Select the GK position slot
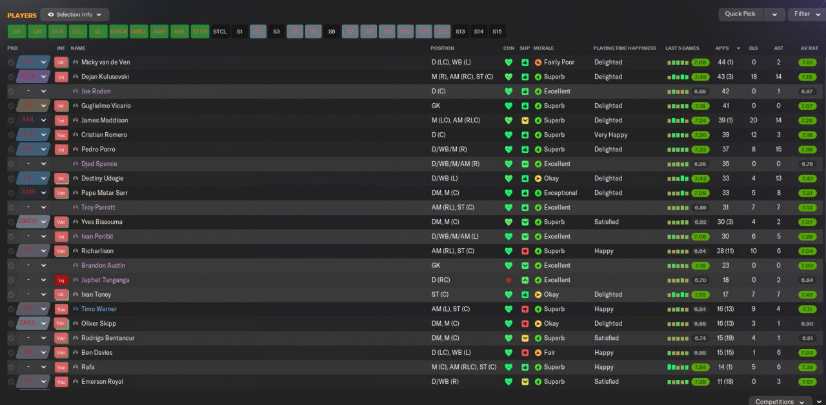826x405 pixels. coord(17,32)
